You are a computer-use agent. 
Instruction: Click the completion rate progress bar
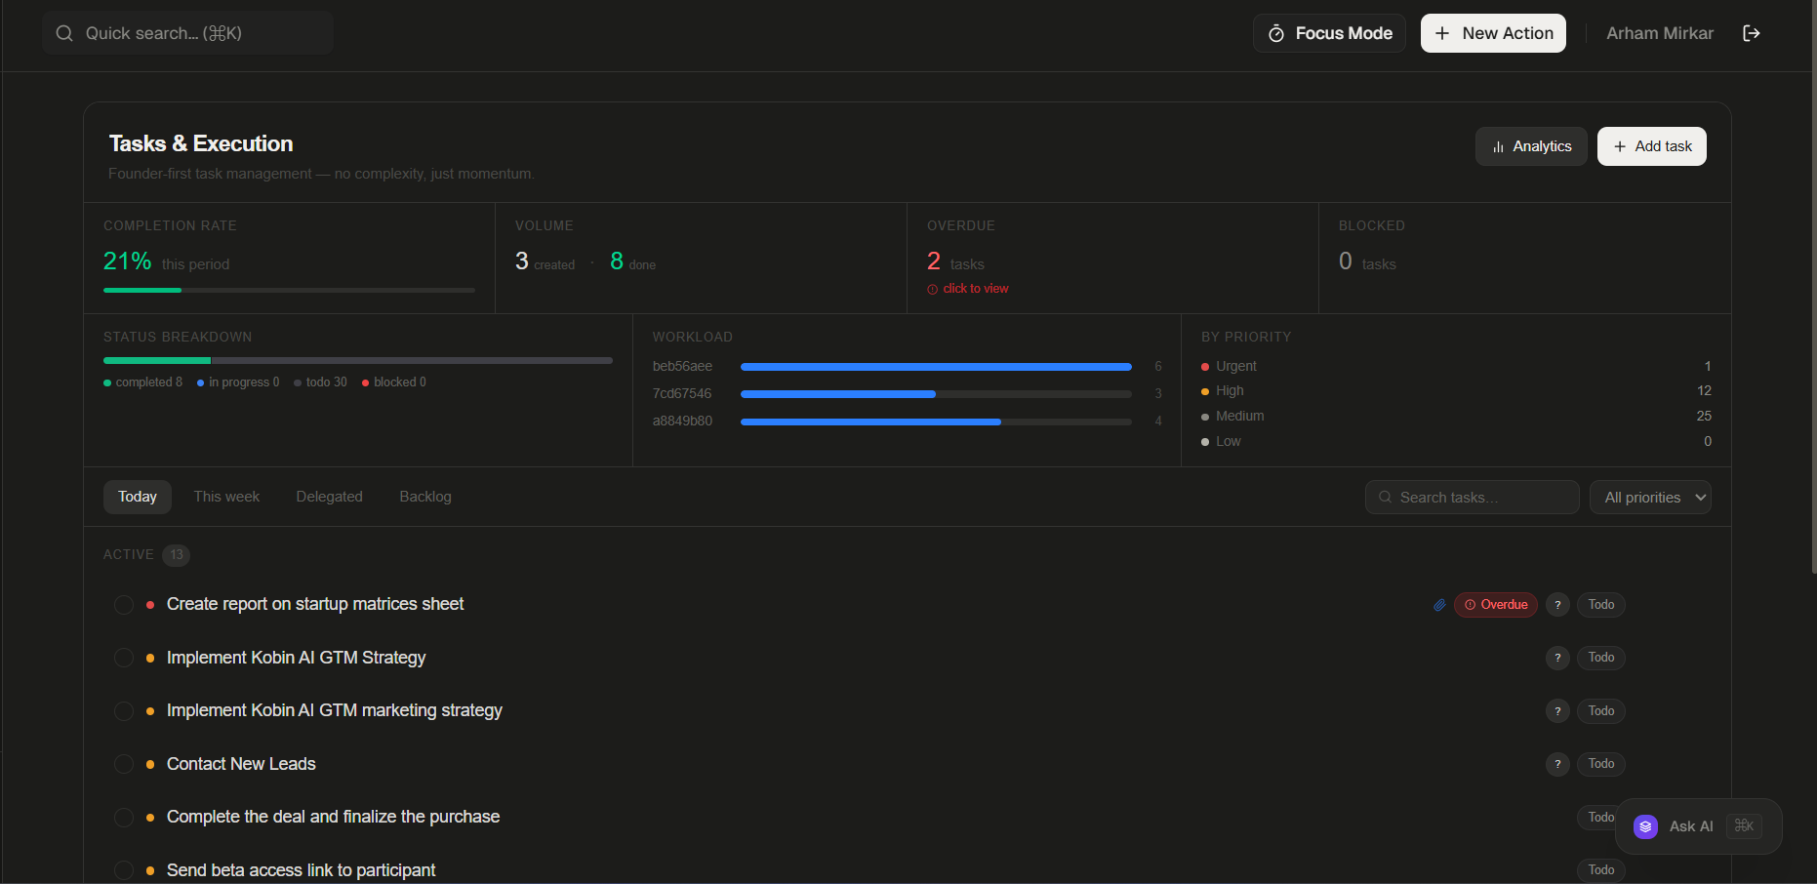tap(289, 290)
